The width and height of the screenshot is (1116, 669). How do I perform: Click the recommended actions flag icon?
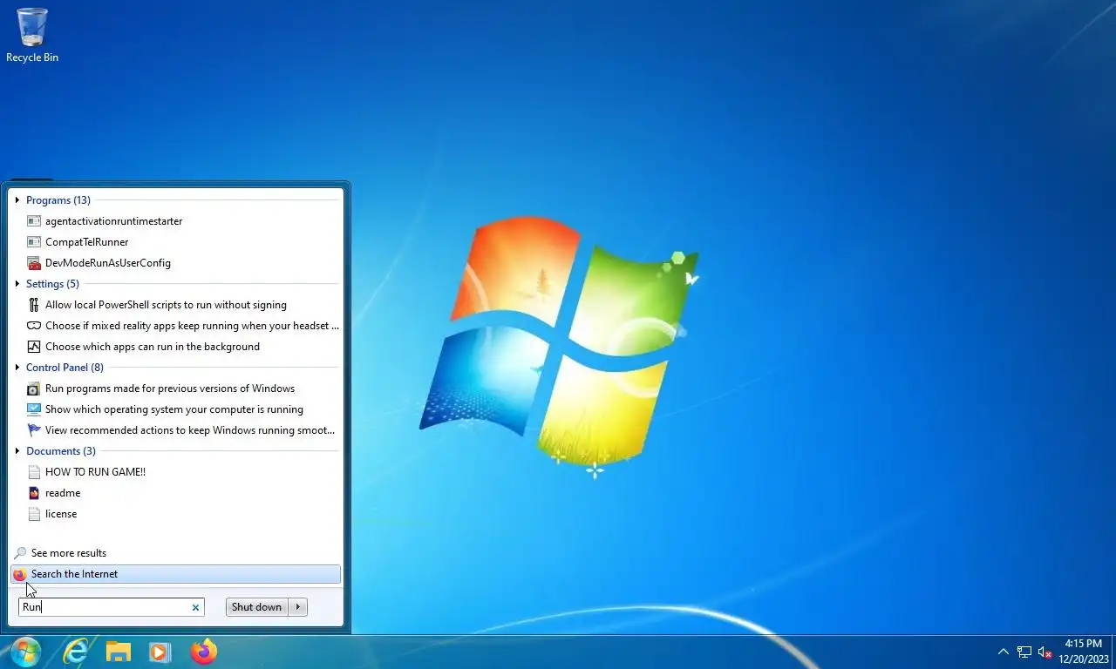tap(34, 430)
